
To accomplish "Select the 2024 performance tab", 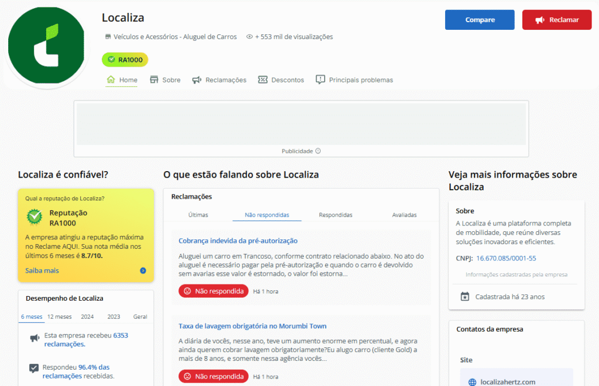I will point(87,317).
